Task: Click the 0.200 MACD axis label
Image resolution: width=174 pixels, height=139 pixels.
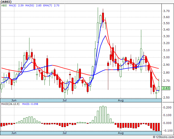Action: click(167, 107)
